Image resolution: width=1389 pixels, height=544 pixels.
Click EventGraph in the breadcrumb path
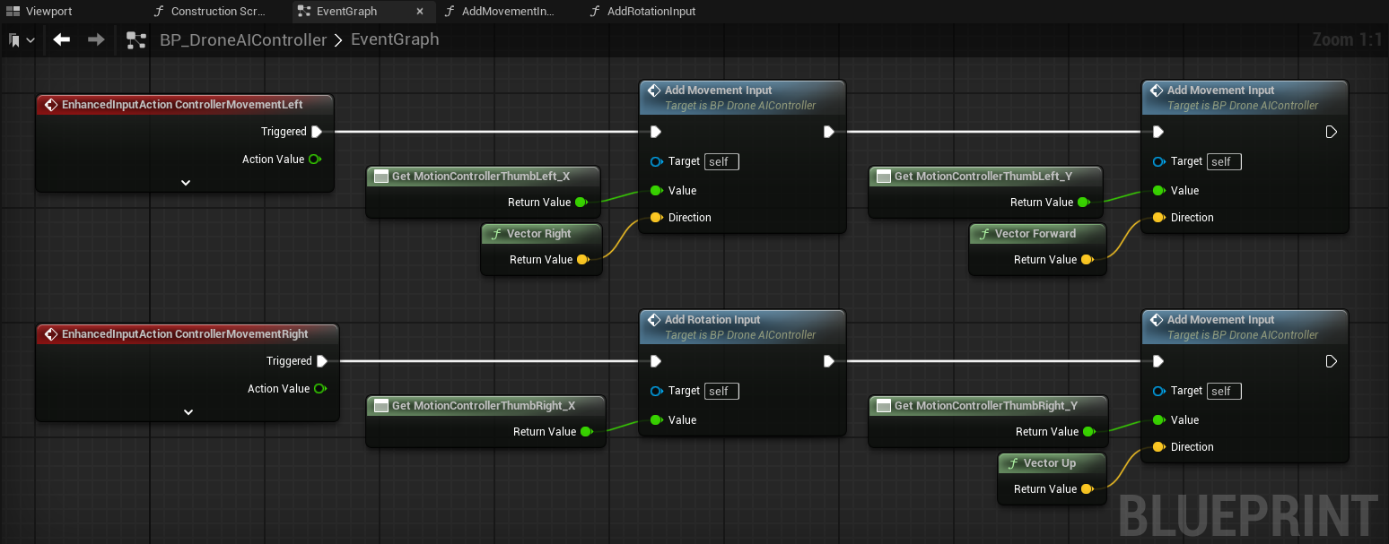coord(395,39)
